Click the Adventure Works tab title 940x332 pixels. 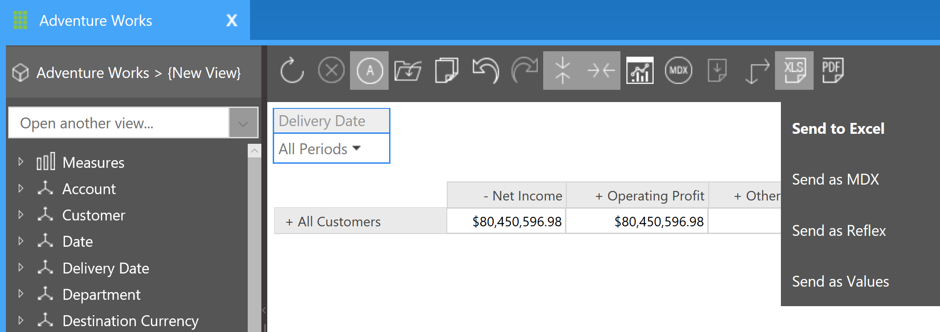[x=95, y=20]
